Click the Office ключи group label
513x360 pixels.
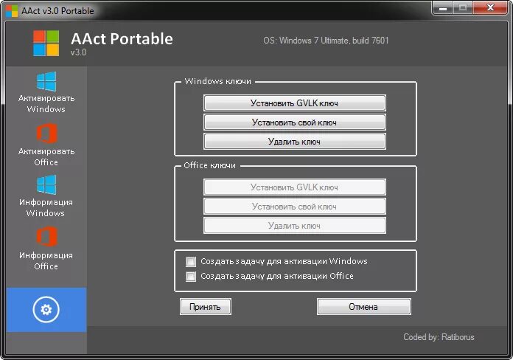point(210,165)
